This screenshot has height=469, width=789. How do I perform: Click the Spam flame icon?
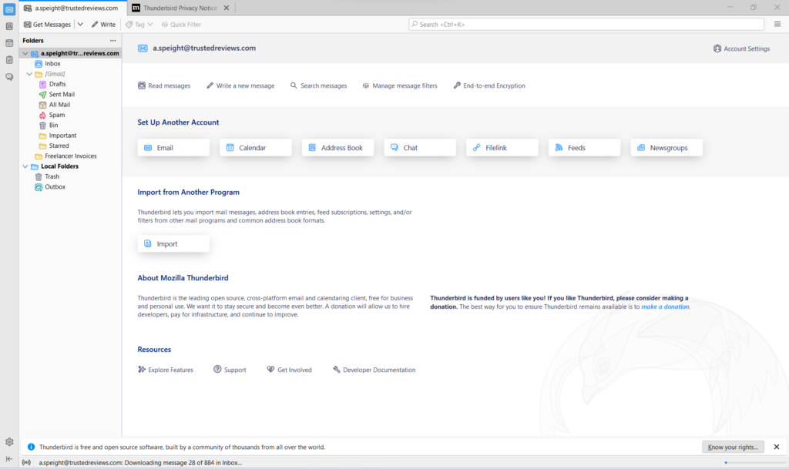click(x=43, y=115)
